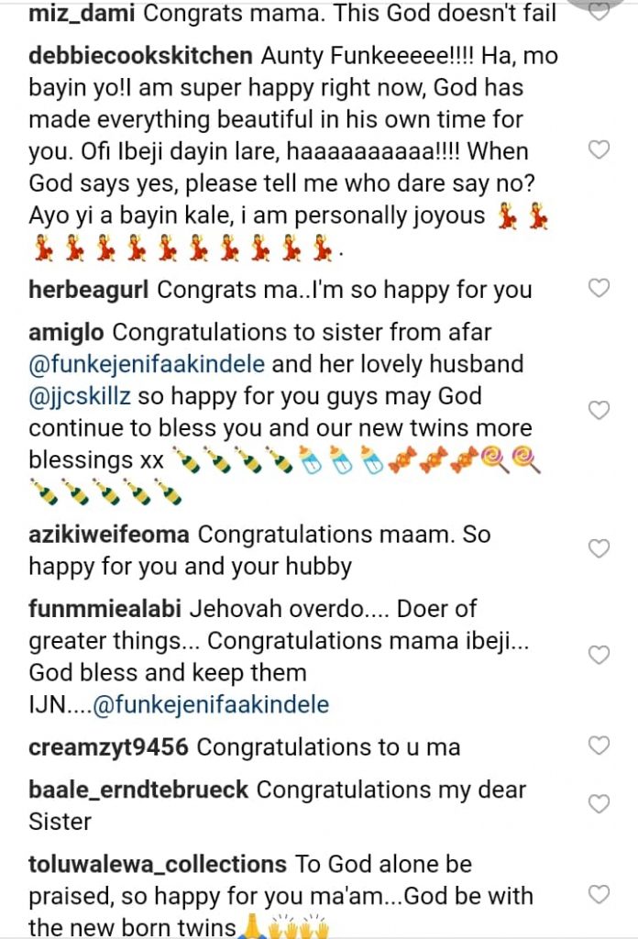638x939 pixels.
Task: Tap the heart beside amiglo's comment
Action: [599, 409]
